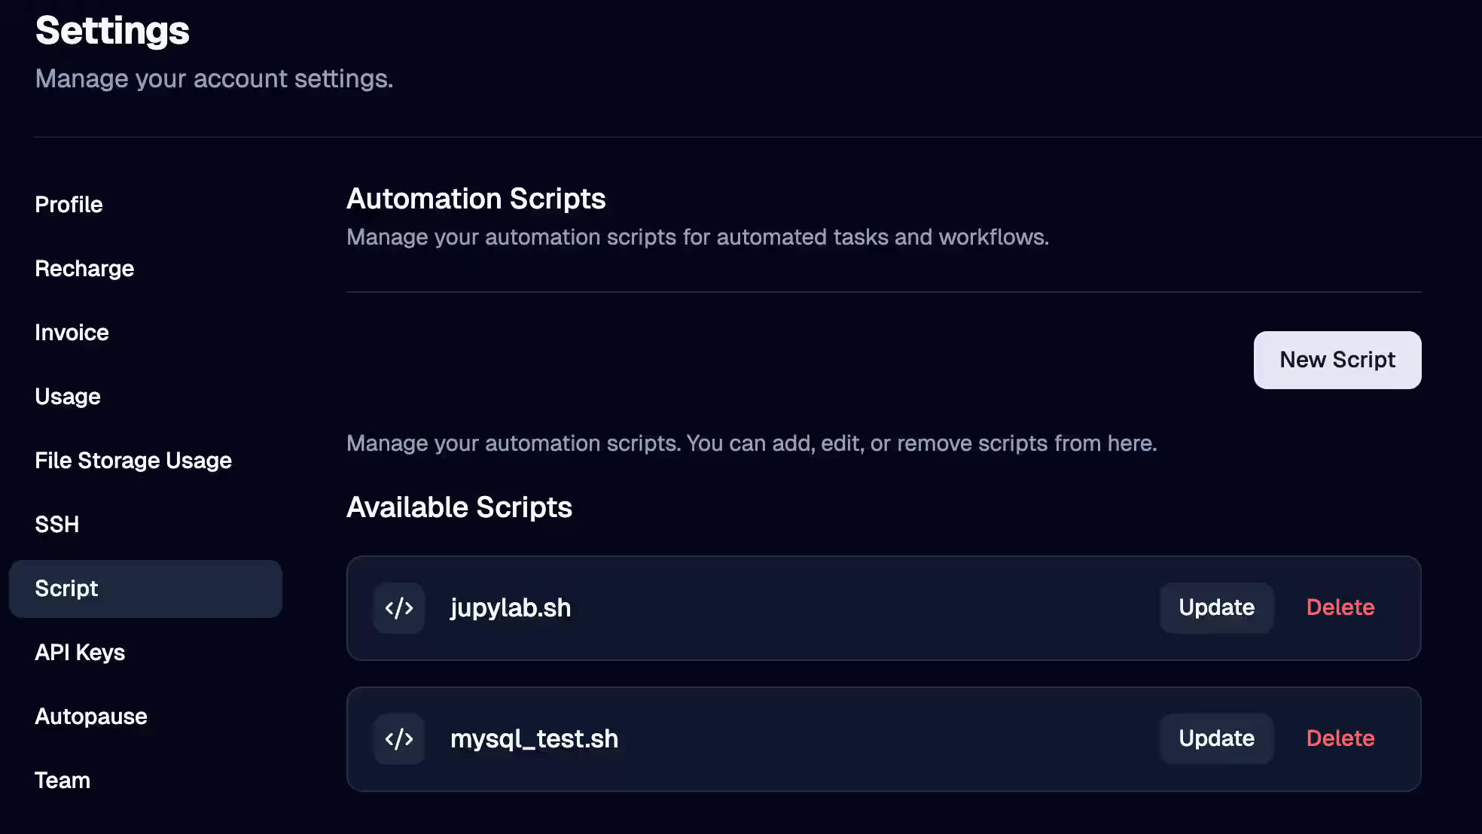Update the jupylab.sh script
Viewport: 1482px width, 834px height.
pos(1215,607)
